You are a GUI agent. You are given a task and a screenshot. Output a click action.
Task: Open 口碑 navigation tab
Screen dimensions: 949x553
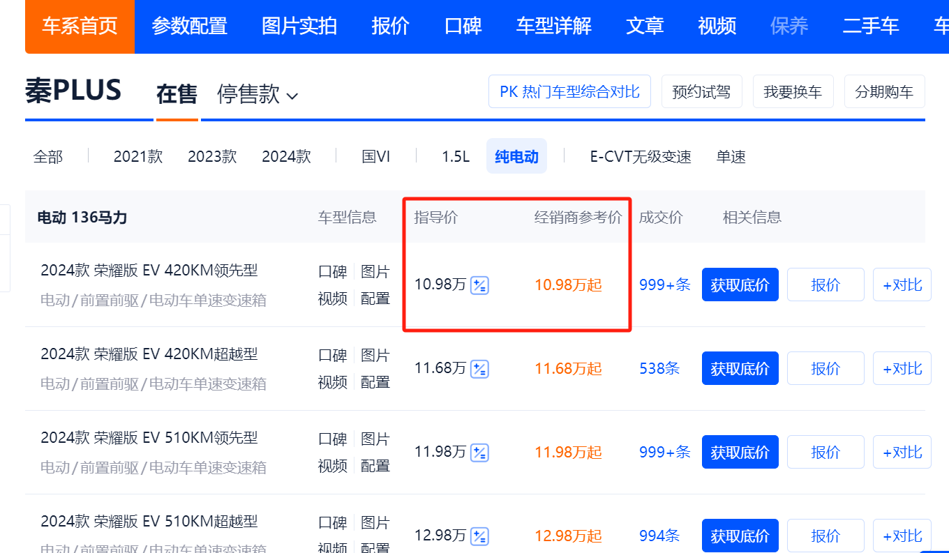(x=463, y=26)
